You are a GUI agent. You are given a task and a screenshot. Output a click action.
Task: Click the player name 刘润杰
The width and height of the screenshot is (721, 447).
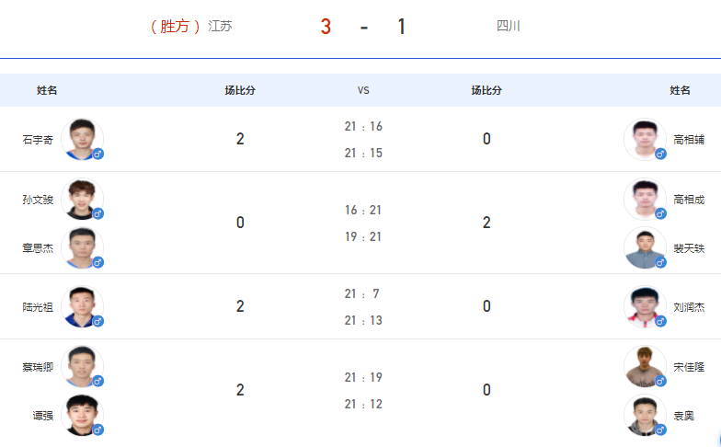689,307
